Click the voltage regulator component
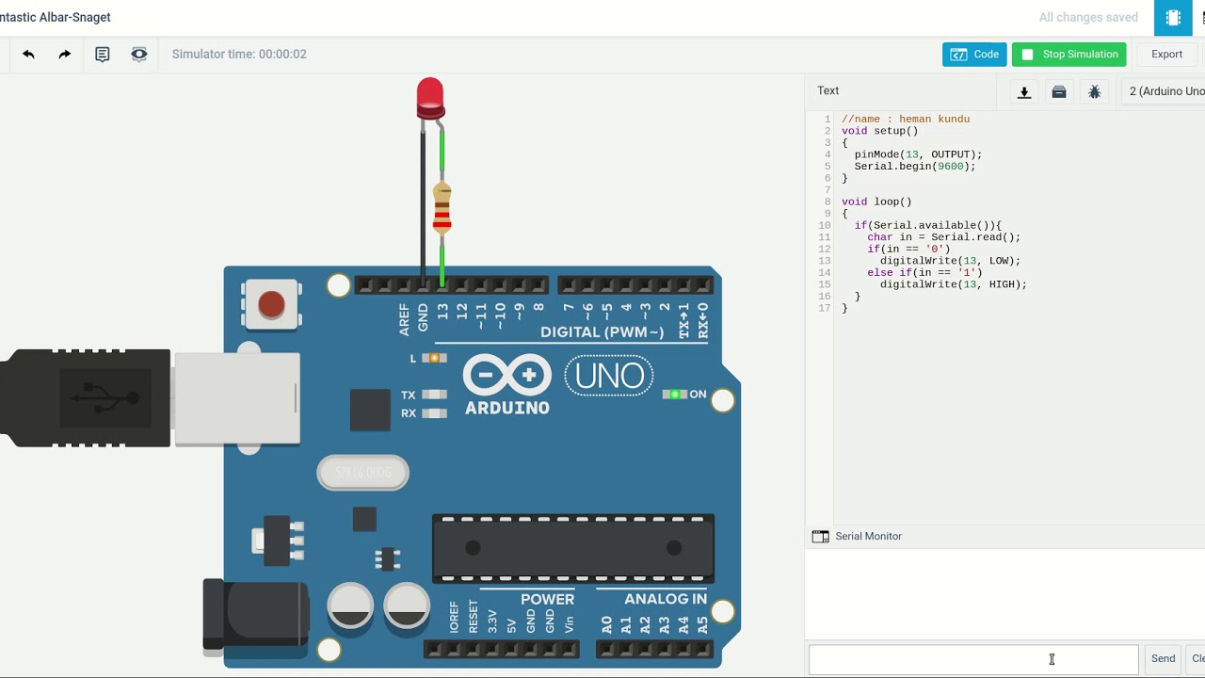The width and height of the screenshot is (1205, 678). pos(280,540)
